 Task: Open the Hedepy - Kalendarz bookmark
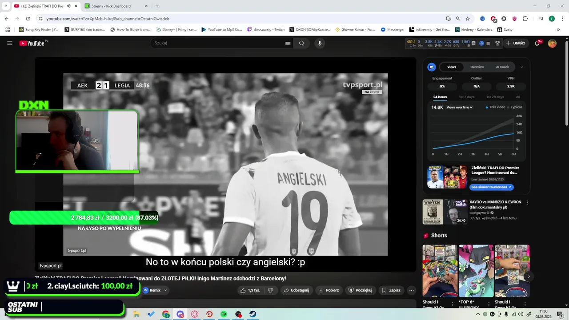pos(473,30)
